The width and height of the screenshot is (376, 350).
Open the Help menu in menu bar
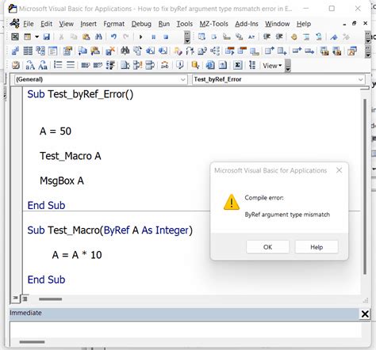click(x=304, y=24)
